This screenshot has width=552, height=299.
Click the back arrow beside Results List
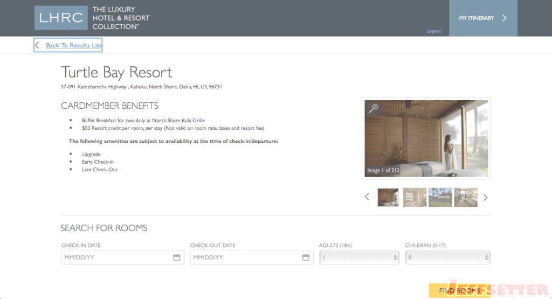tap(37, 45)
